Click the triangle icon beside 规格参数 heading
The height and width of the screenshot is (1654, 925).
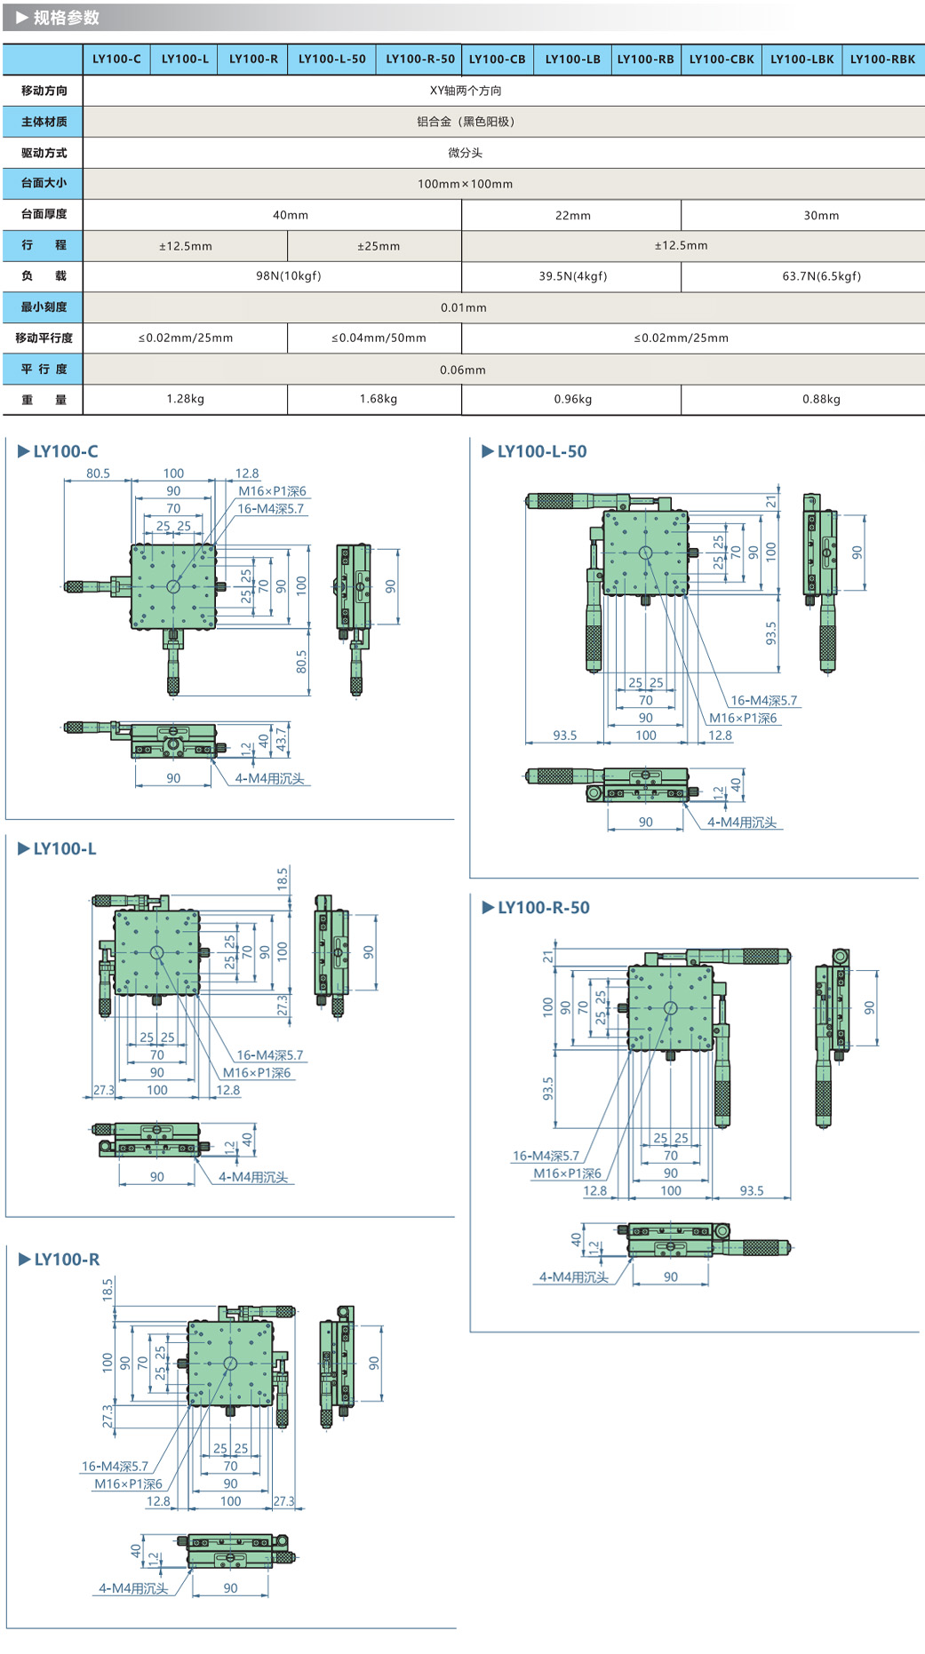tap(21, 18)
